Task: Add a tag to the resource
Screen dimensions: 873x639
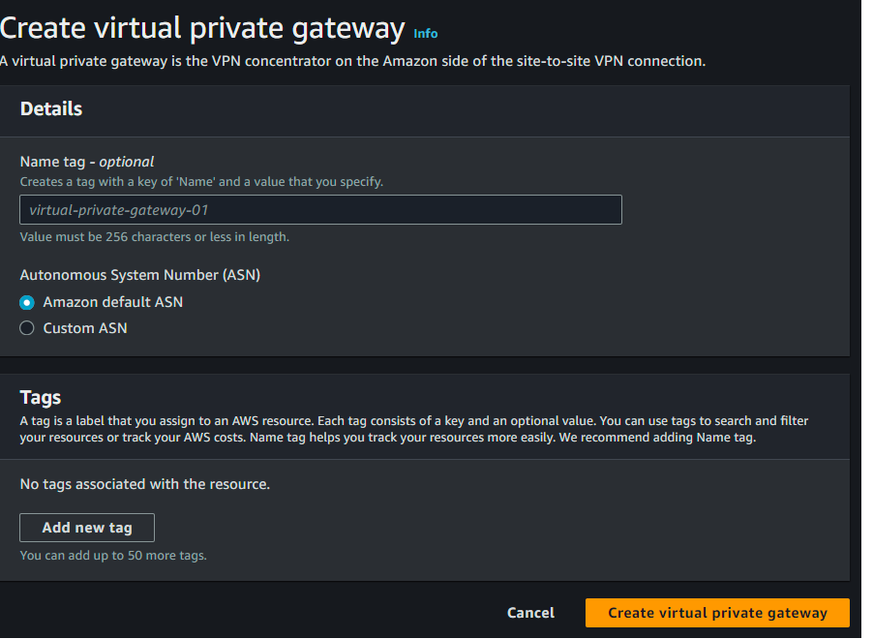Action: click(86, 527)
